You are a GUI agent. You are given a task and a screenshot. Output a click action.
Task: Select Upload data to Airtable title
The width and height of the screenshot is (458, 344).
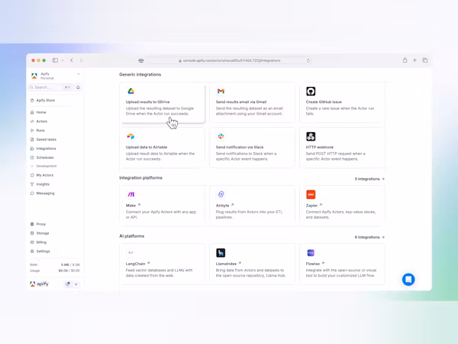(147, 148)
